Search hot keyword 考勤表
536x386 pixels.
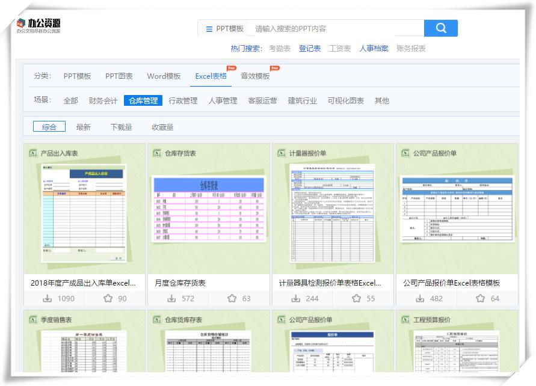click(x=280, y=49)
